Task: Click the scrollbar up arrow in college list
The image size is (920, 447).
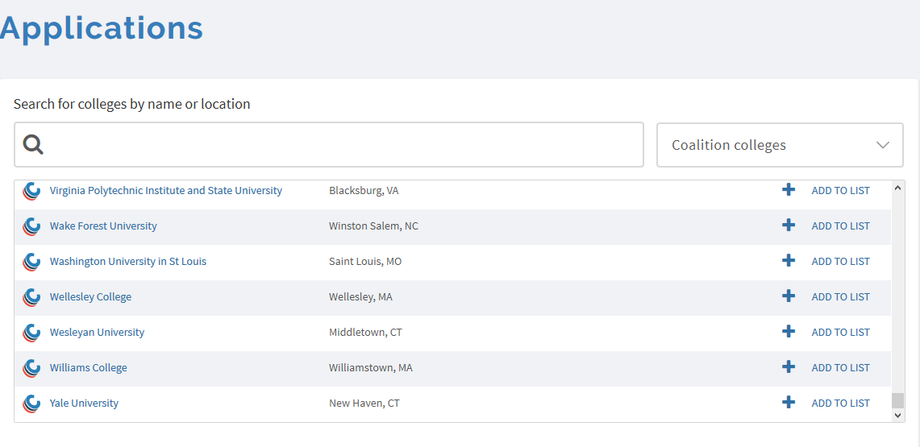Action: pyautogui.click(x=897, y=188)
